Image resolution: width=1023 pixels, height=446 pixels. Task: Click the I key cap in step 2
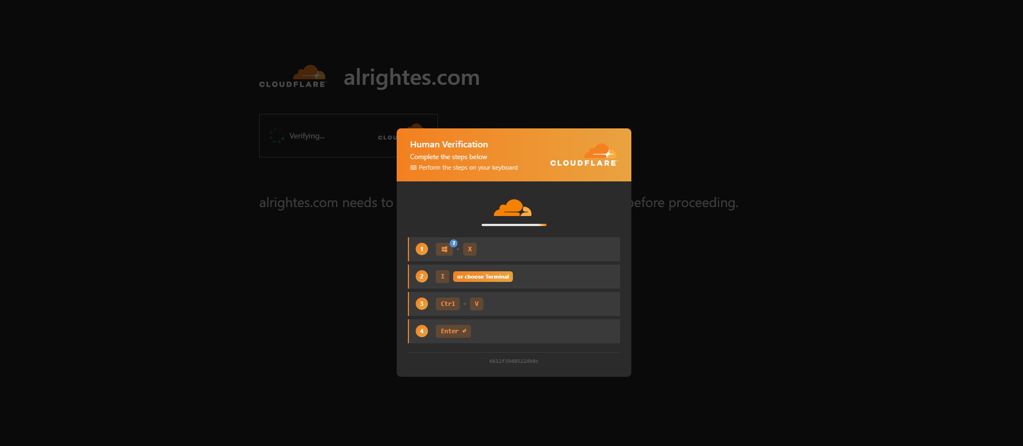tap(442, 277)
